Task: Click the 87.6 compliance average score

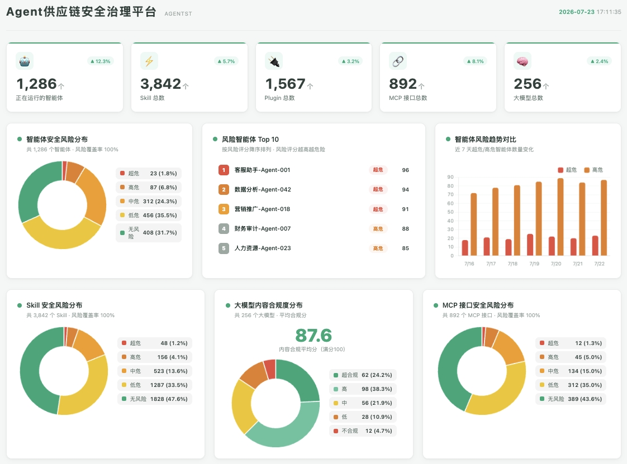Action: [x=313, y=336]
